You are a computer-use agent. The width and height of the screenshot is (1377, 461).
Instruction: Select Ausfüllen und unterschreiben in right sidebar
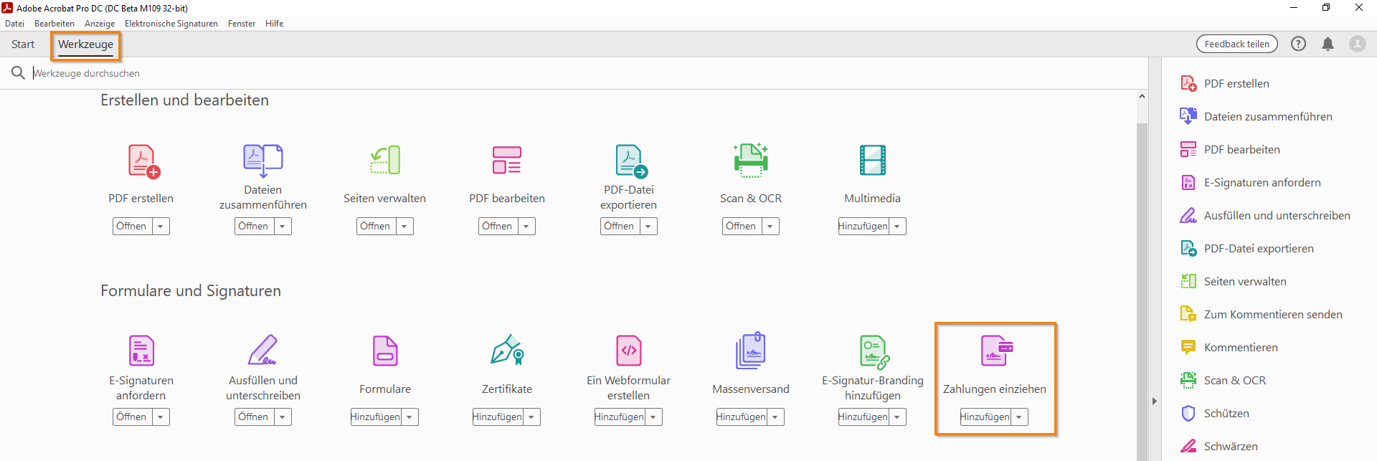[x=1265, y=215]
